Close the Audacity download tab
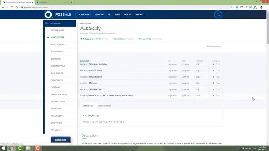Viewport: 269px width, 151px height. point(32,3)
